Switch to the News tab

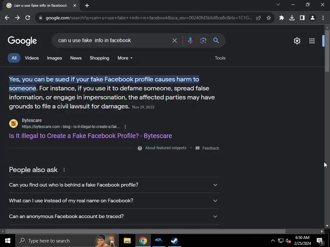[76, 58]
